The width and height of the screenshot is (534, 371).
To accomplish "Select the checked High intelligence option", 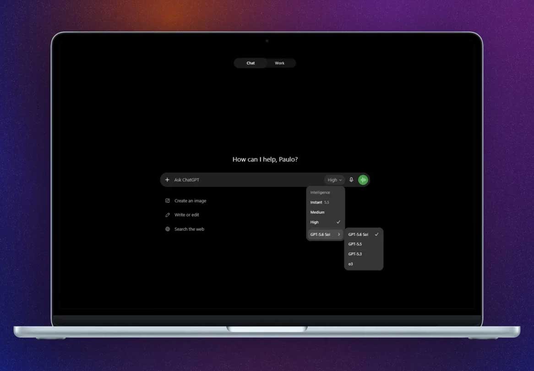I will pyautogui.click(x=325, y=222).
